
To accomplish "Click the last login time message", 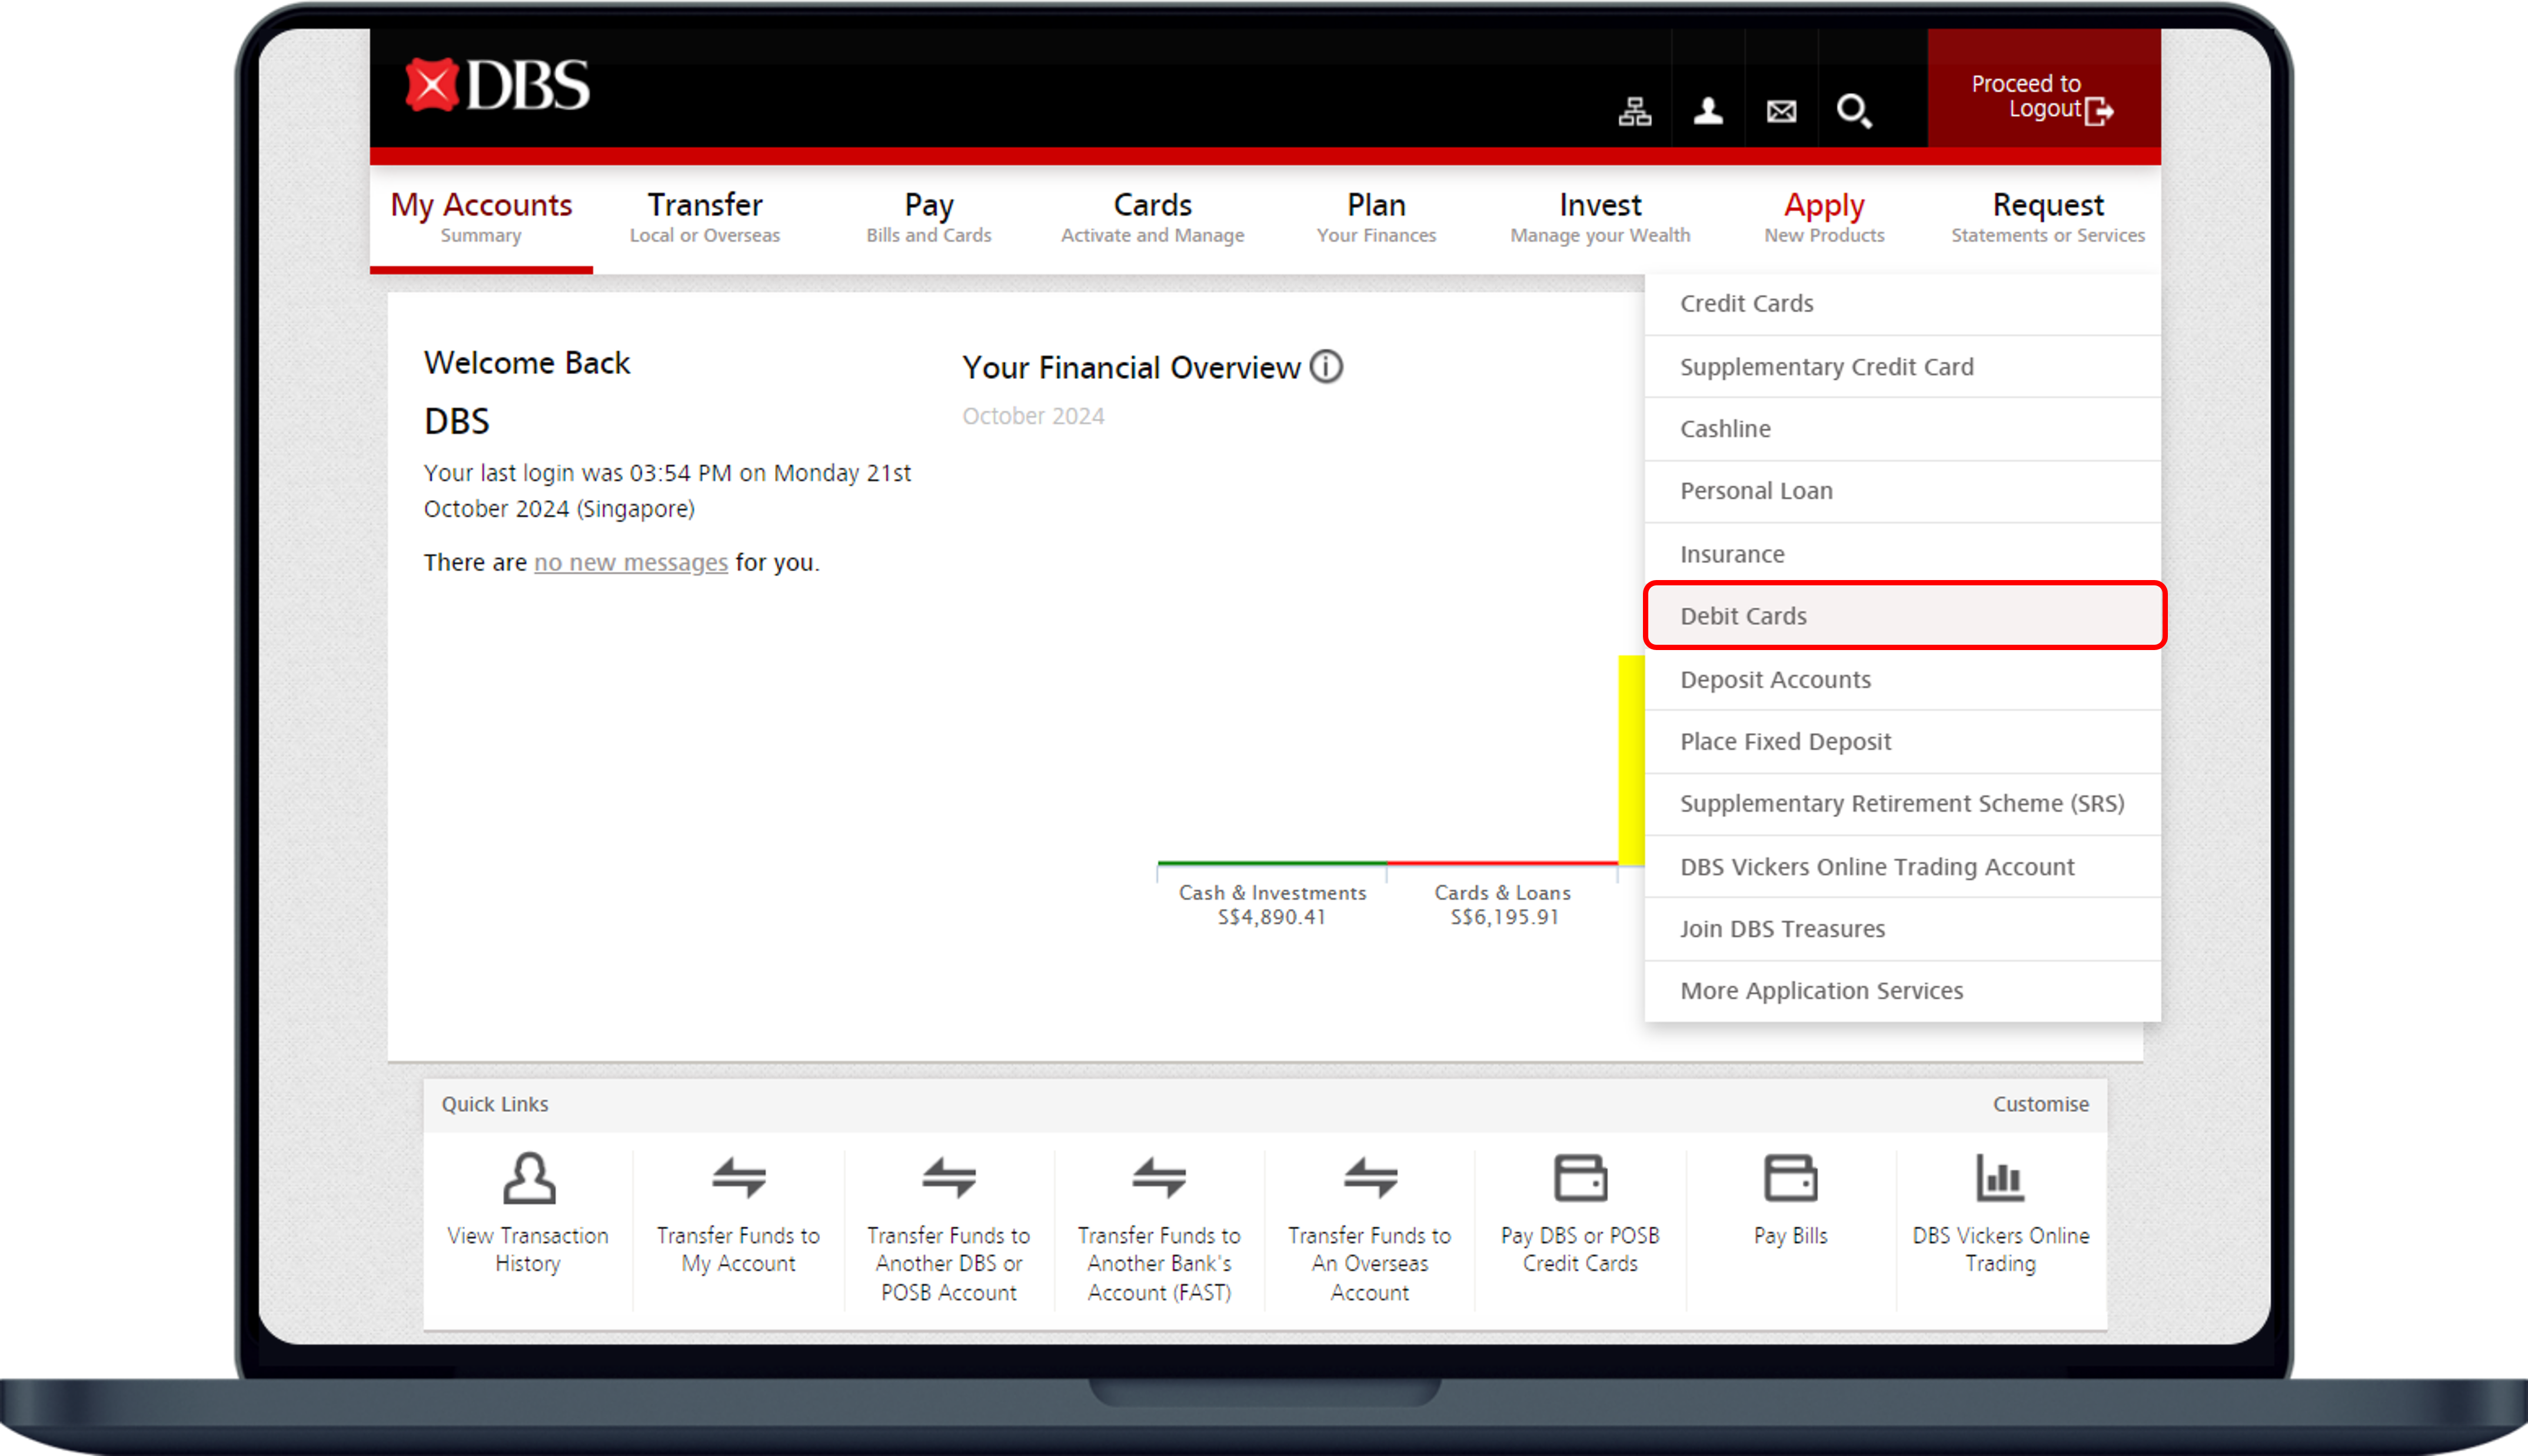I will (667, 491).
